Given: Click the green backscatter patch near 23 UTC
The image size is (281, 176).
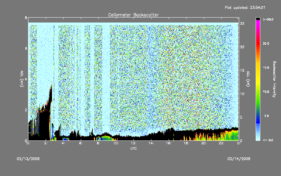Looking at the screenshot, I should [x=231, y=135].
